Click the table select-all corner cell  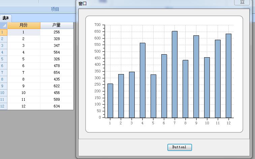(x=4, y=25)
